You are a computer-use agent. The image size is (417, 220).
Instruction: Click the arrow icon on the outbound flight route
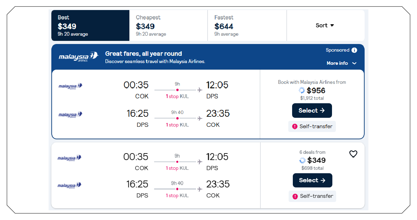pyautogui.click(x=199, y=89)
